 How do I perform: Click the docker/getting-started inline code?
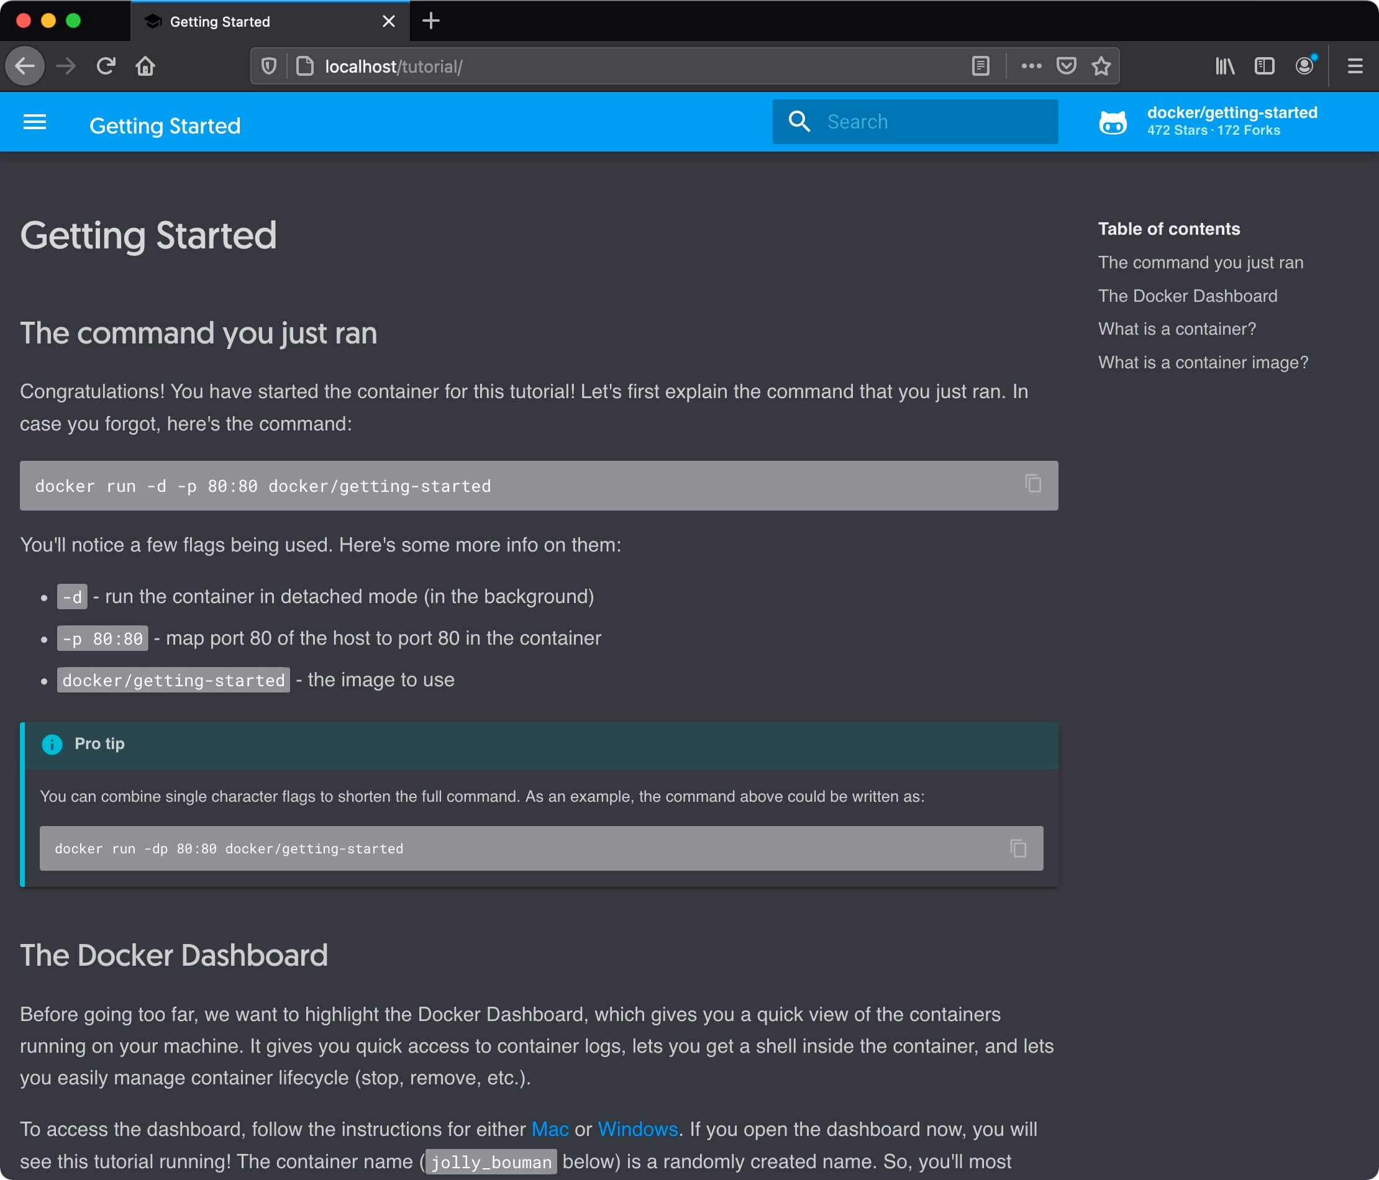(173, 680)
